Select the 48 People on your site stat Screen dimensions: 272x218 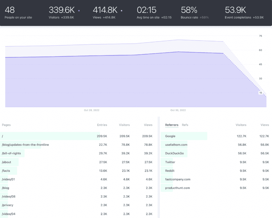[18, 12]
